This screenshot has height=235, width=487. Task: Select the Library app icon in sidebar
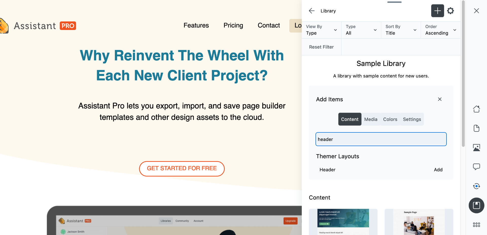[477, 206]
